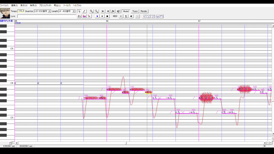Click the speaker sound icon
The width and height of the screenshot is (274, 154).
click(x=131, y=16)
